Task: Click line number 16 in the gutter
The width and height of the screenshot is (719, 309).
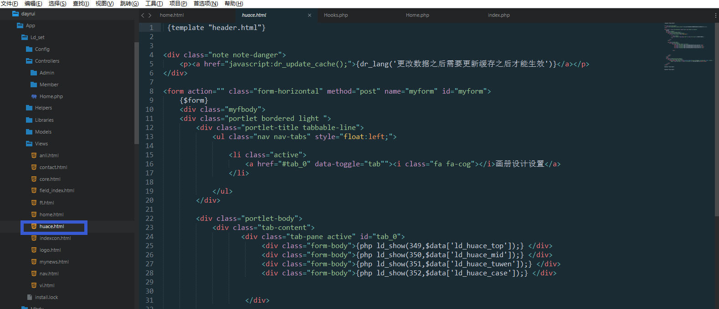Action: 149,164
